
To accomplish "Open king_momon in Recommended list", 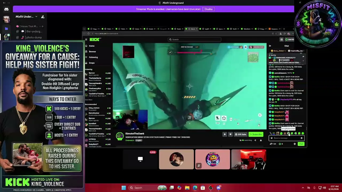I will pos(98,109).
